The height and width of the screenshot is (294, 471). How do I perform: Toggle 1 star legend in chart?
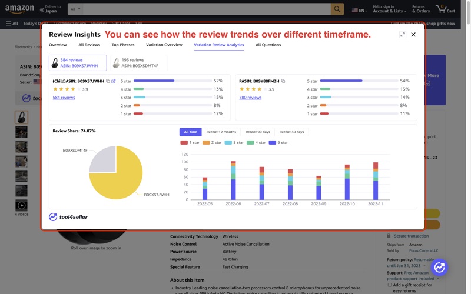[190, 142]
